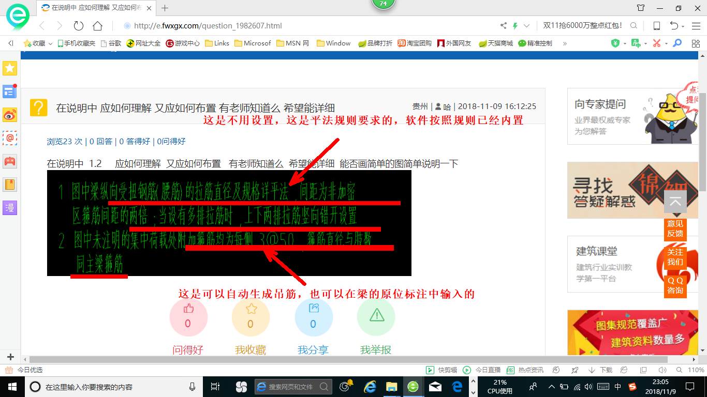The width and height of the screenshot is (707, 397).
Task: Open the 向专家提问 panel
Action: pyautogui.click(x=633, y=116)
